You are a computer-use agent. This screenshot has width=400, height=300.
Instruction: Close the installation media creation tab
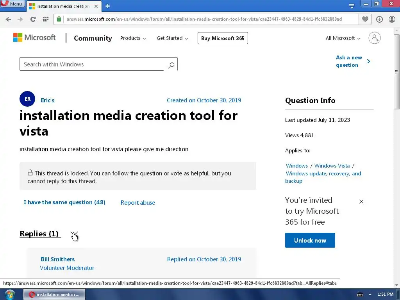pos(96,6)
